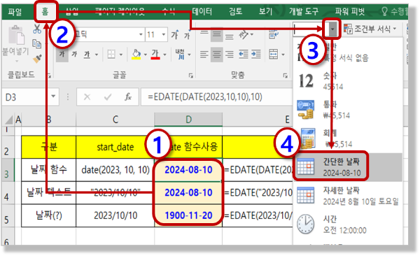Expand the Name Box dropdown
This screenshot has width=420, height=256.
pyautogui.click(x=53, y=97)
